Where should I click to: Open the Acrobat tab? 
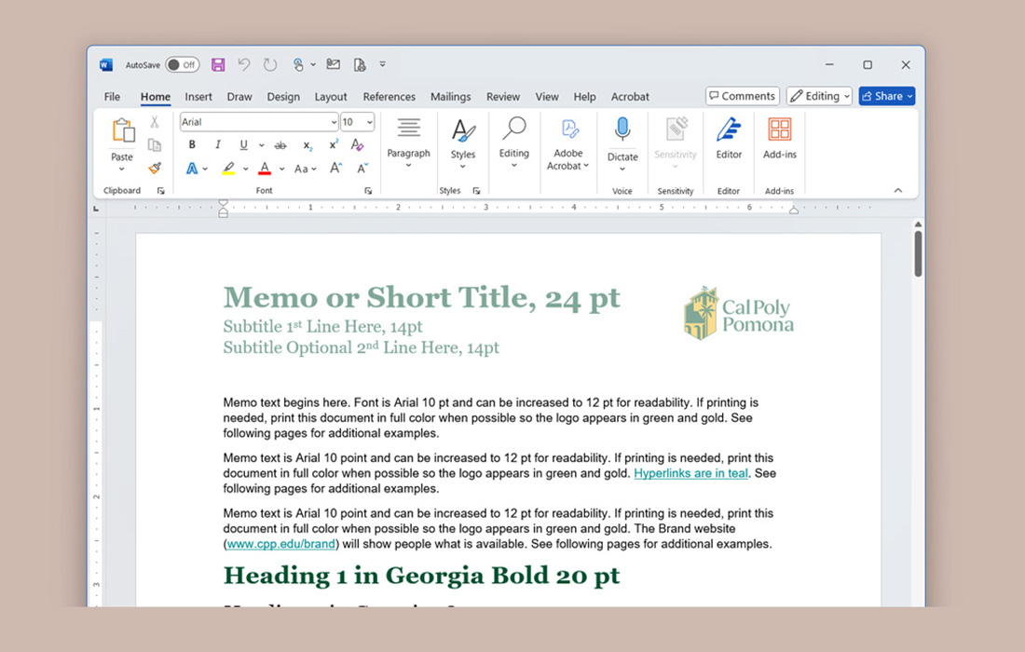[x=630, y=97]
